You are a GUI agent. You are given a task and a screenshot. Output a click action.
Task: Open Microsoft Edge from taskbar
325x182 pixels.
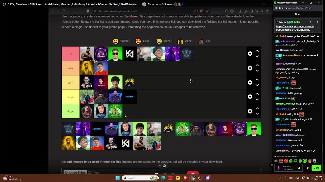pos(163,178)
